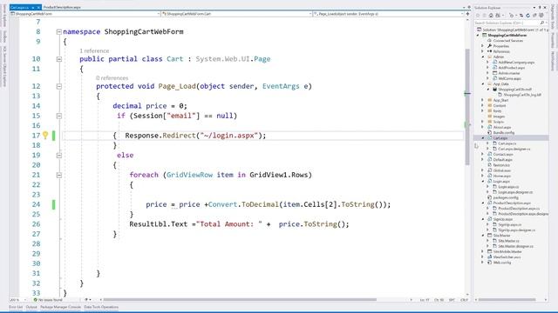Collapse the foreach block on line 21
The image size is (558, 313).
pyautogui.click(x=59, y=176)
